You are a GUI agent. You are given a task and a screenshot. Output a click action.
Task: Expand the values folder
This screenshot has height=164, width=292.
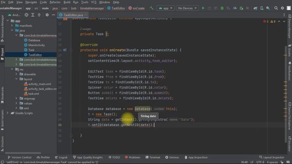coord(16,103)
